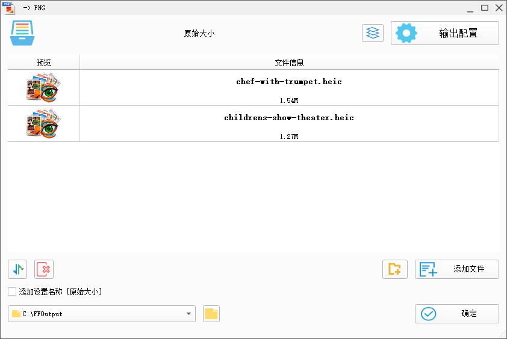Click the add folder icon button
The image size is (507, 339).
[x=395, y=269]
